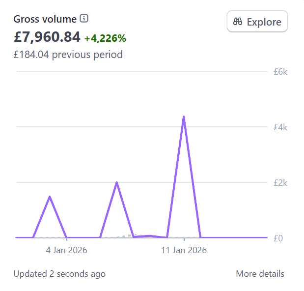Screen dimensions: 304x291
Task: Click the 11 Jan 2026 axis label
Action: (x=184, y=250)
